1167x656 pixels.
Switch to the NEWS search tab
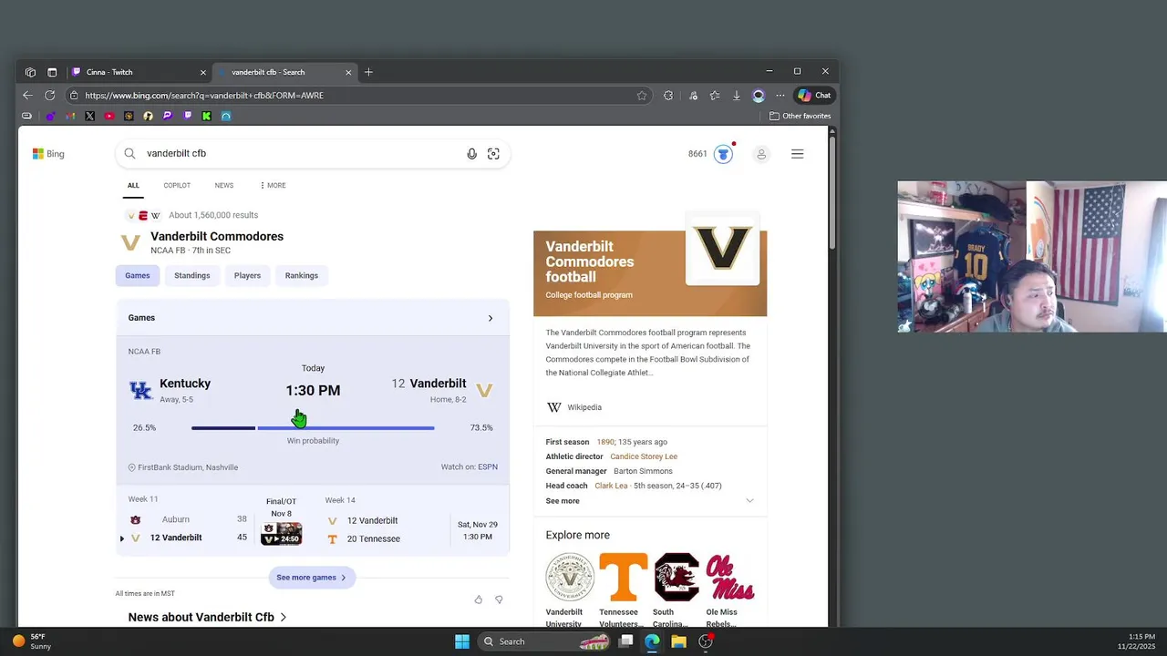click(224, 185)
